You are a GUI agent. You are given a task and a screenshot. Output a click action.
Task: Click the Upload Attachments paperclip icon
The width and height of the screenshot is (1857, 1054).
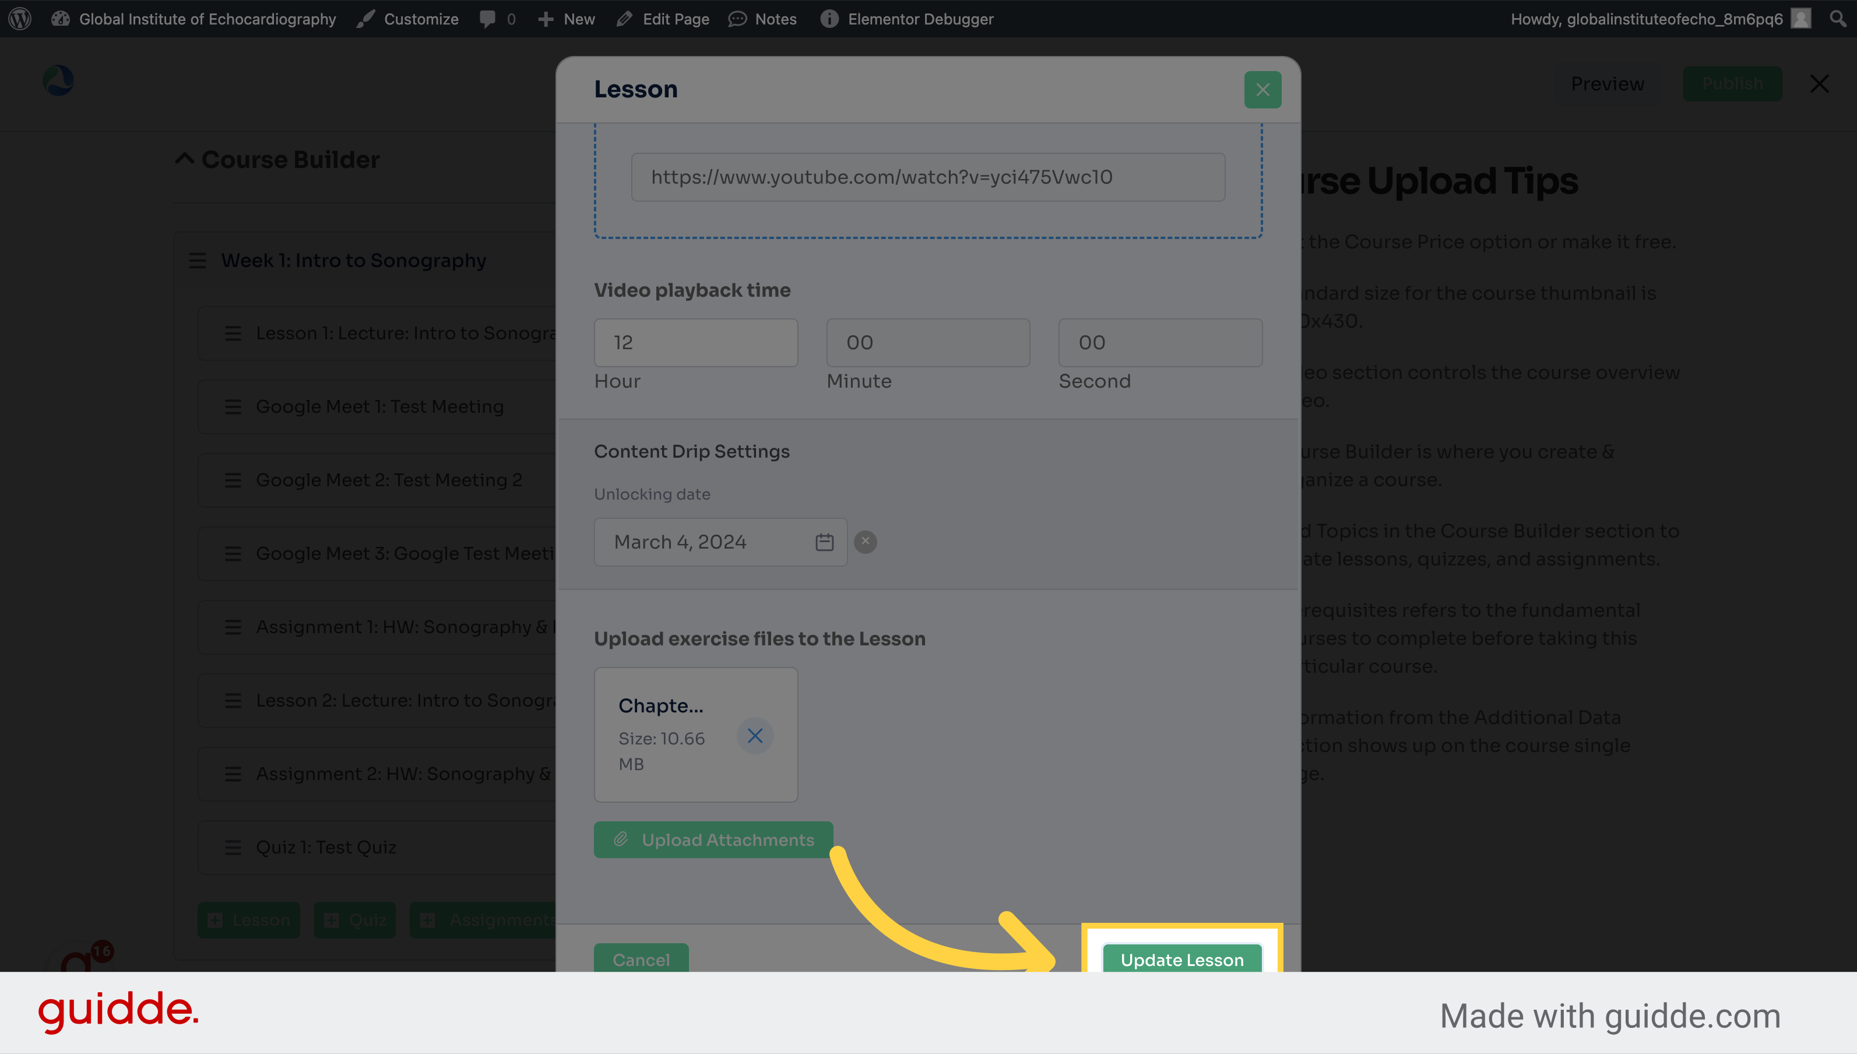(x=622, y=839)
